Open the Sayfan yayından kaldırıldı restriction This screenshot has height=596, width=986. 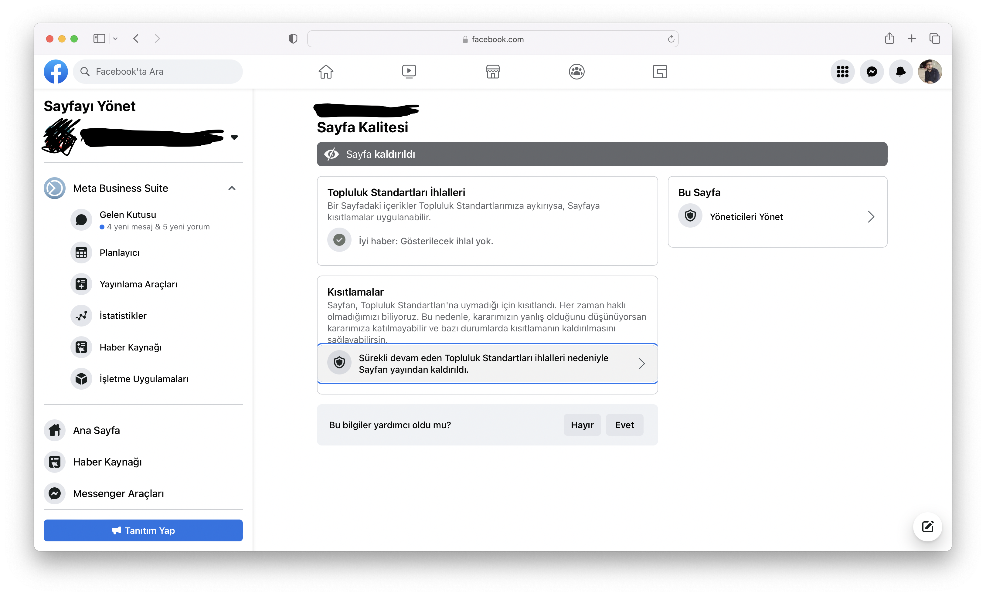coord(487,364)
